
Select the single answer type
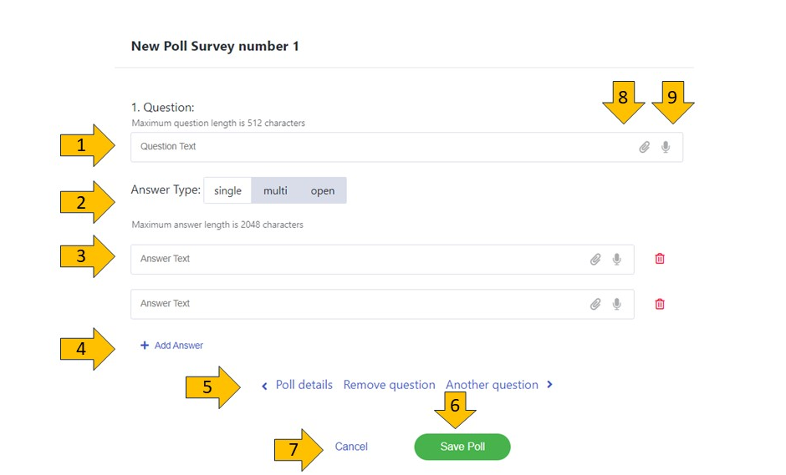227,190
